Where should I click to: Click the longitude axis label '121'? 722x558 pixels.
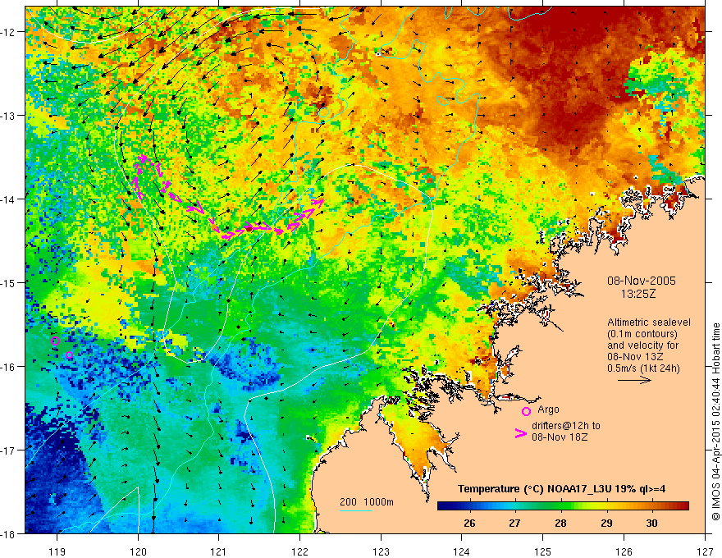pos(219,551)
